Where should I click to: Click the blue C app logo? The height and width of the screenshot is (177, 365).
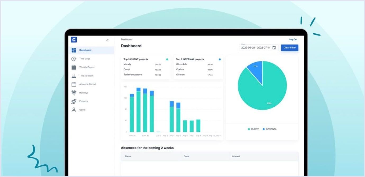(74, 40)
